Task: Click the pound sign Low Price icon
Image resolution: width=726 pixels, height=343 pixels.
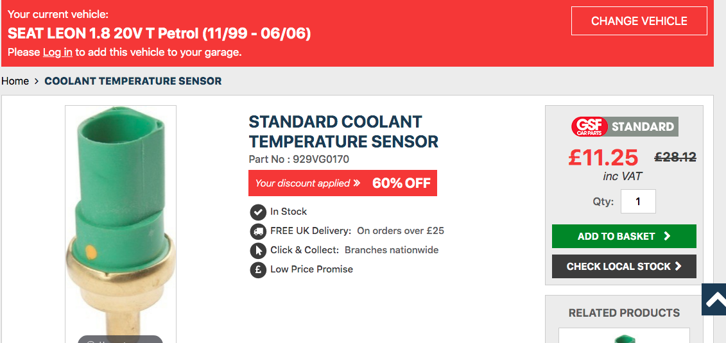Action: click(x=257, y=269)
